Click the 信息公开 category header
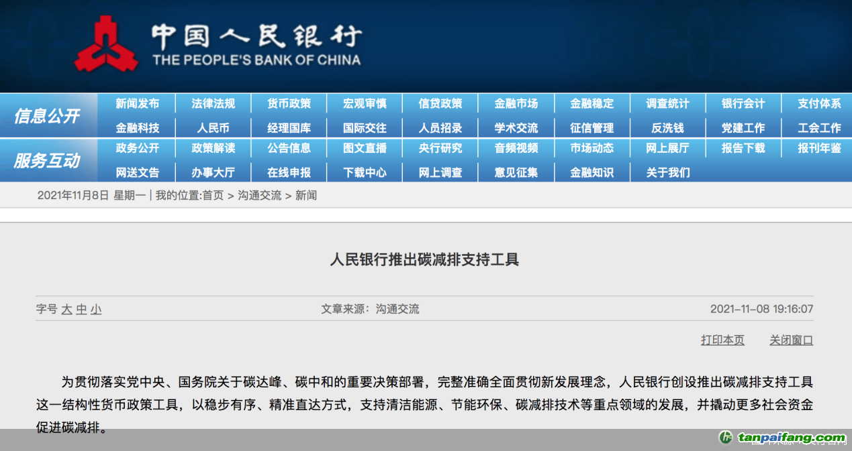Viewport: 852px width, 451px height. [47, 116]
